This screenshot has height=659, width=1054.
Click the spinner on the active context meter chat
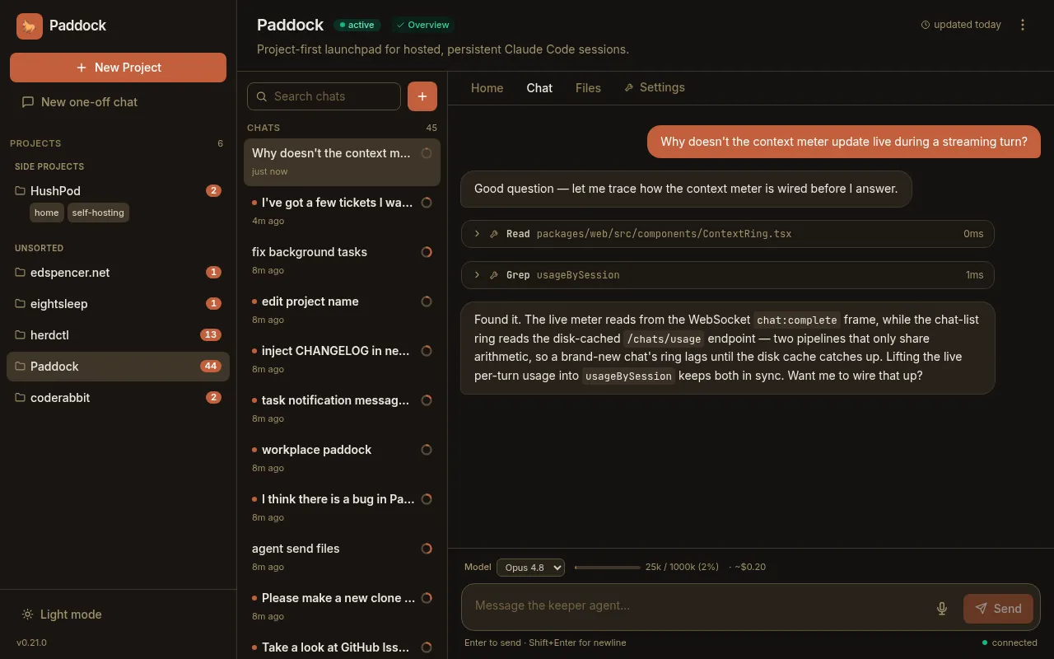(x=427, y=153)
